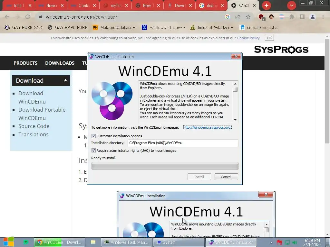Click the Google icon in the address bar
The width and height of the screenshot is (330, 247).
(227, 17)
